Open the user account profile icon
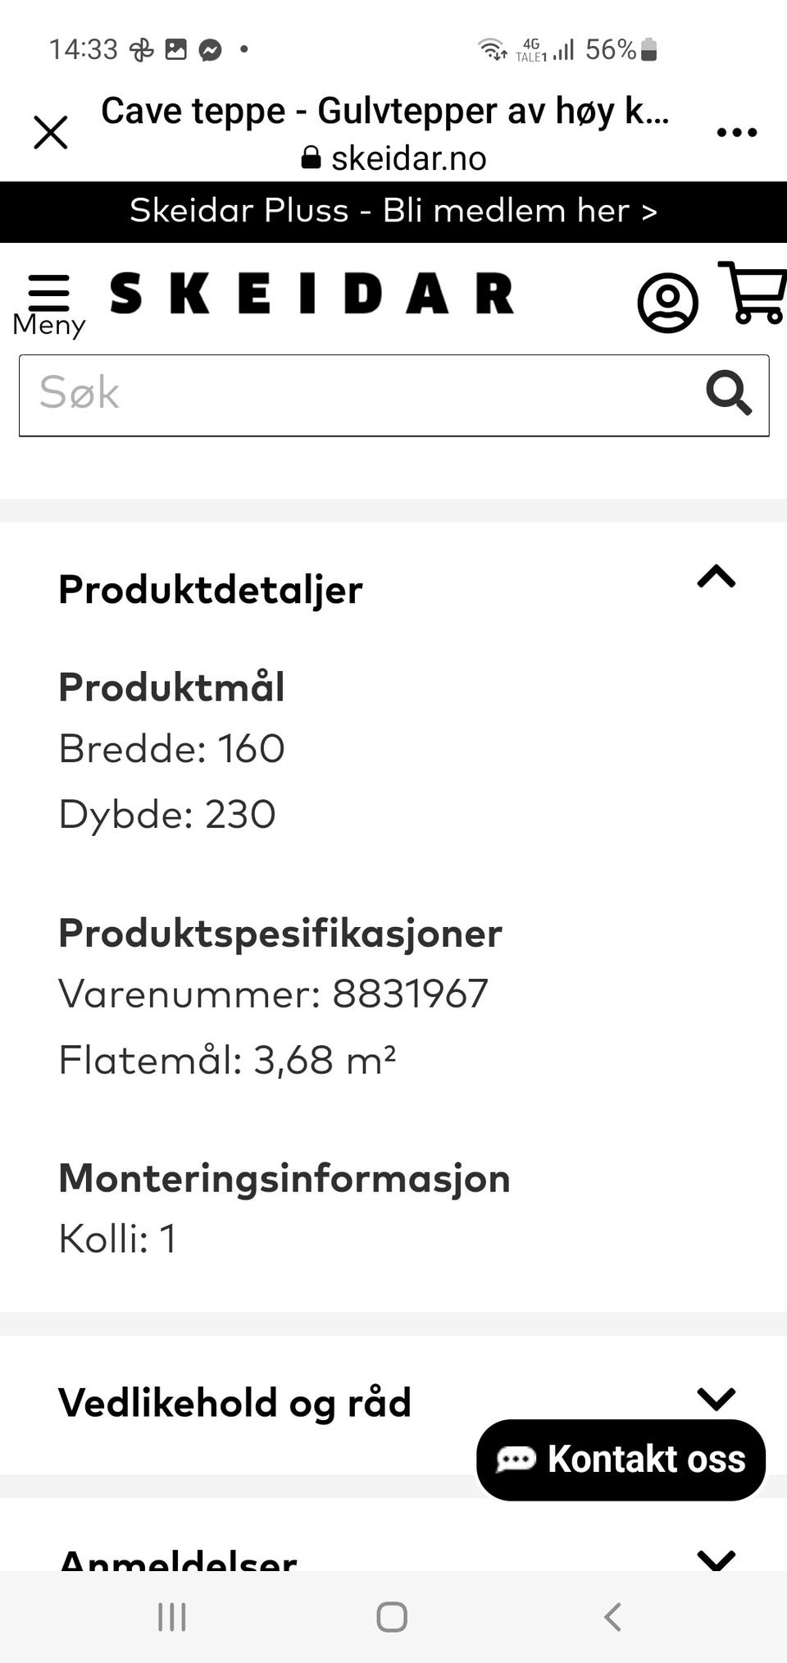Viewport: 787px width, 1663px height. click(x=667, y=303)
